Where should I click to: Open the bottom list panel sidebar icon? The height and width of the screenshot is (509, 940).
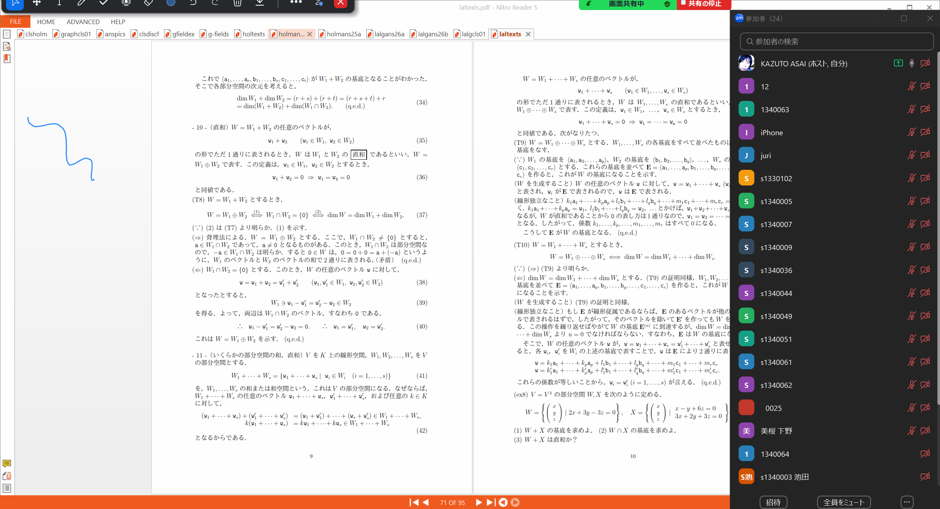point(7,488)
